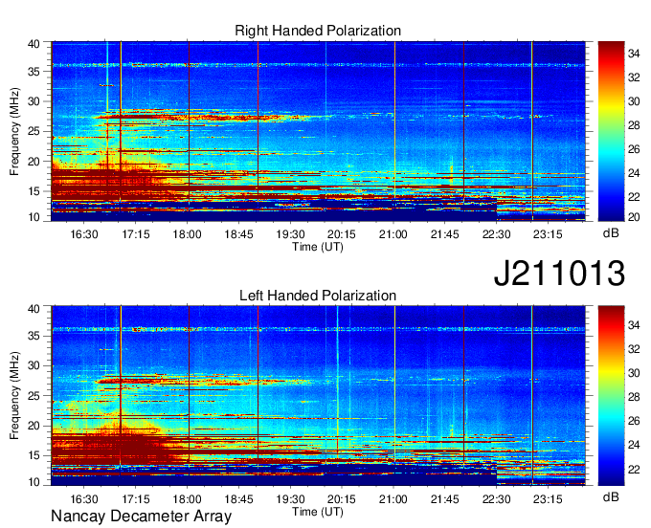Viewport: 651px width, 528px height.
Task: Select the J211013 observation label
Action: (x=559, y=274)
